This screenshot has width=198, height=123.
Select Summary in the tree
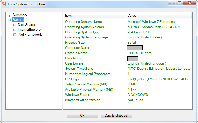(x=20, y=15)
